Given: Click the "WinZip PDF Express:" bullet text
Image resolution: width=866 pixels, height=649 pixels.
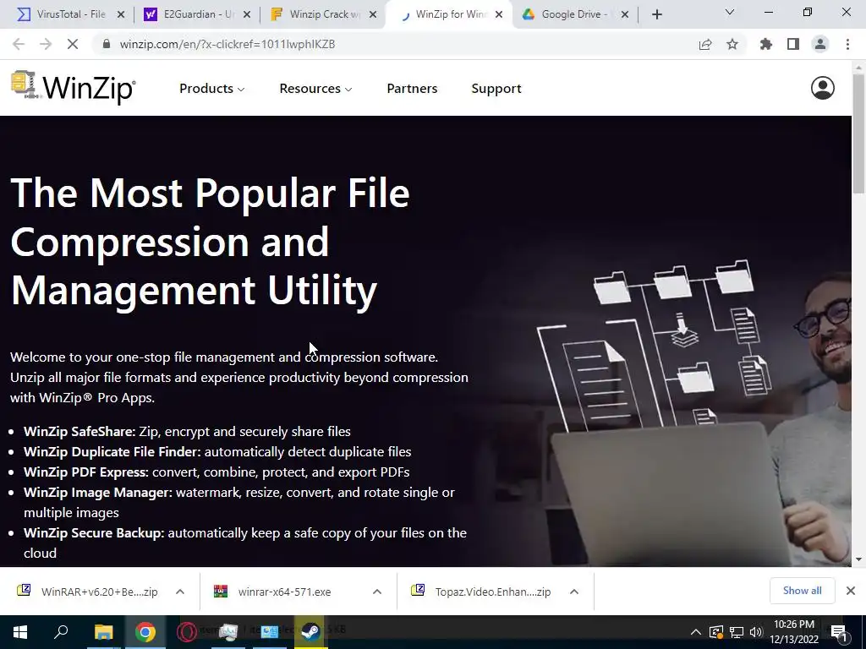Looking at the screenshot, I should pyautogui.click(x=86, y=472).
